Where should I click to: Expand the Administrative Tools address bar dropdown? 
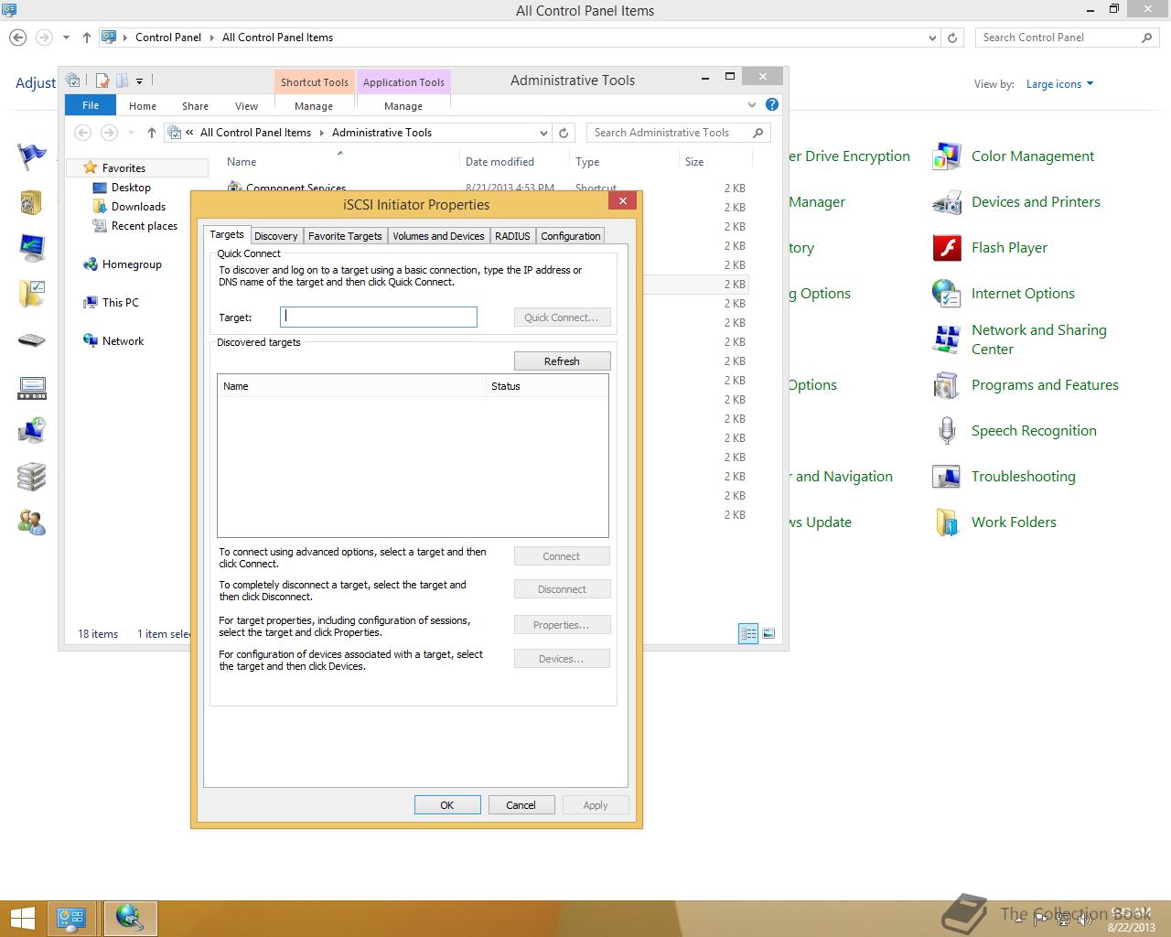click(543, 133)
